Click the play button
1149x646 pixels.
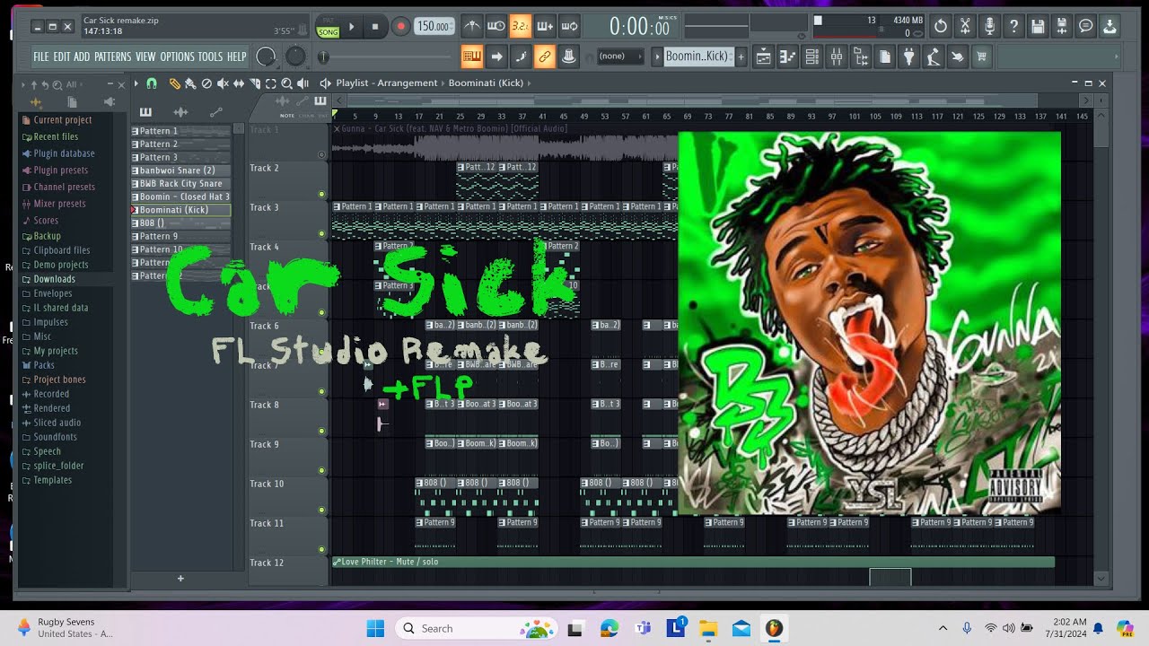tap(351, 27)
